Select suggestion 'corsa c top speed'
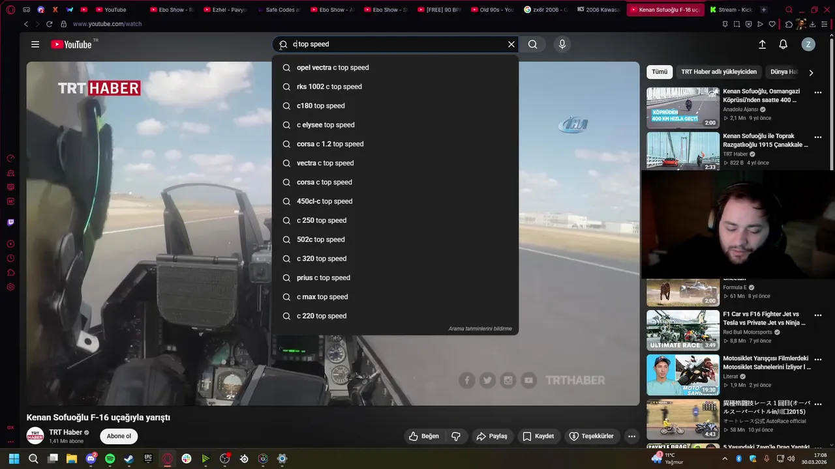The height and width of the screenshot is (469, 835). 395,182
